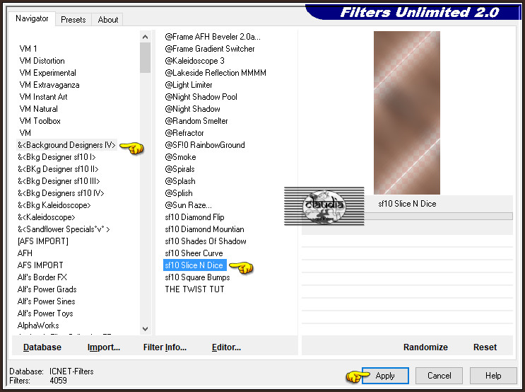
Task: Choose @Light Limiter filter
Action: pyautogui.click(x=189, y=85)
